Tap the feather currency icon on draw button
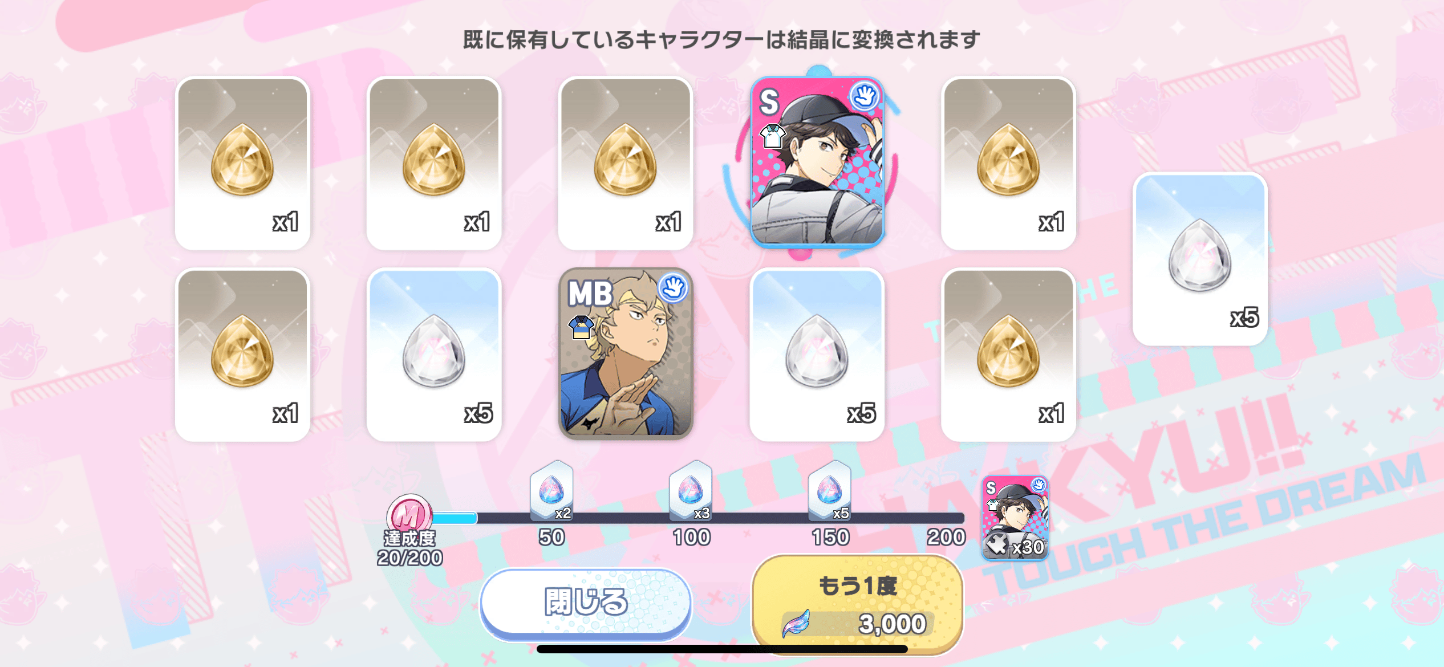 [x=797, y=623]
